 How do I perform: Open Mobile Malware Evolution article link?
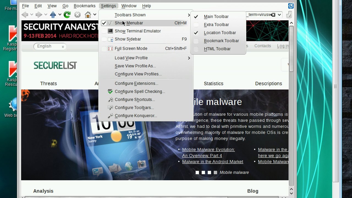pos(208,153)
